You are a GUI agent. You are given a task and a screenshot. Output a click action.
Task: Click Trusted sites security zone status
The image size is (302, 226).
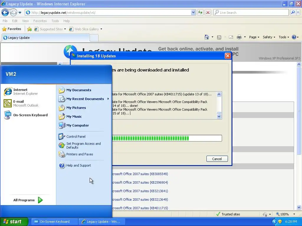228,214
